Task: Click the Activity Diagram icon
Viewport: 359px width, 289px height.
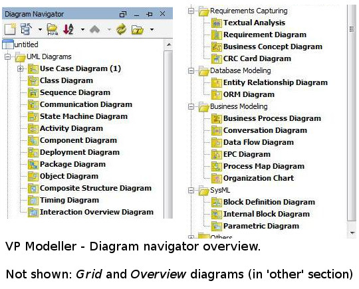Action: (x=33, y=128)
